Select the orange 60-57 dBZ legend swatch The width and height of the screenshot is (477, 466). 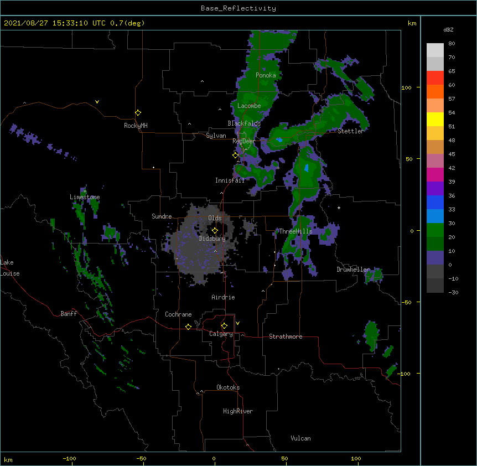pos(435,91)
